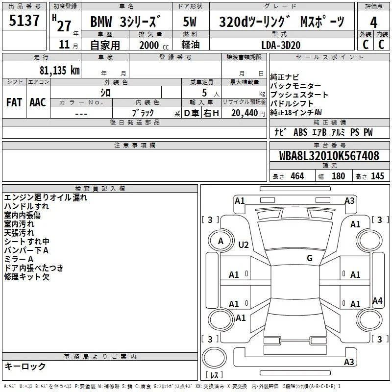Click the inspector note ハンドルすれ

click(26, 206)
